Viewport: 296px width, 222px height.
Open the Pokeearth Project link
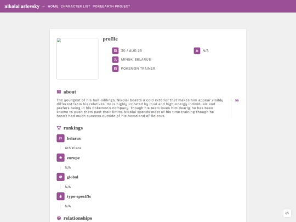pos(111,6)
